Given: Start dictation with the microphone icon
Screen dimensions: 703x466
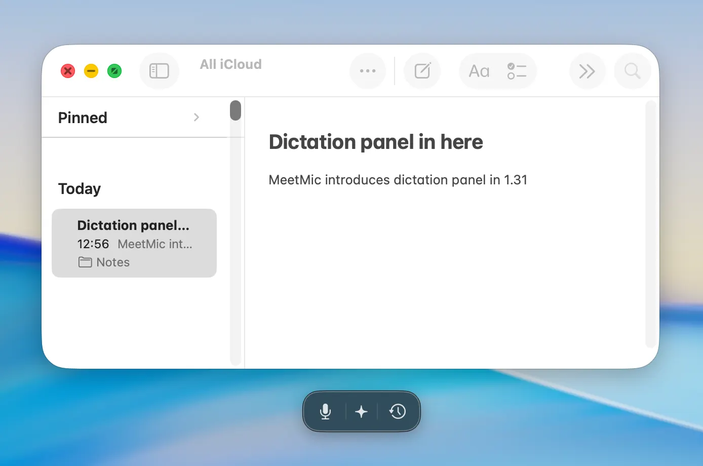Looking at the screenshot, I should [326, 411].
